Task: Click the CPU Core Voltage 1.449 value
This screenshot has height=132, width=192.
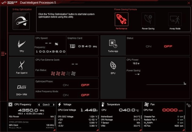Action: [x=89, y=110]
